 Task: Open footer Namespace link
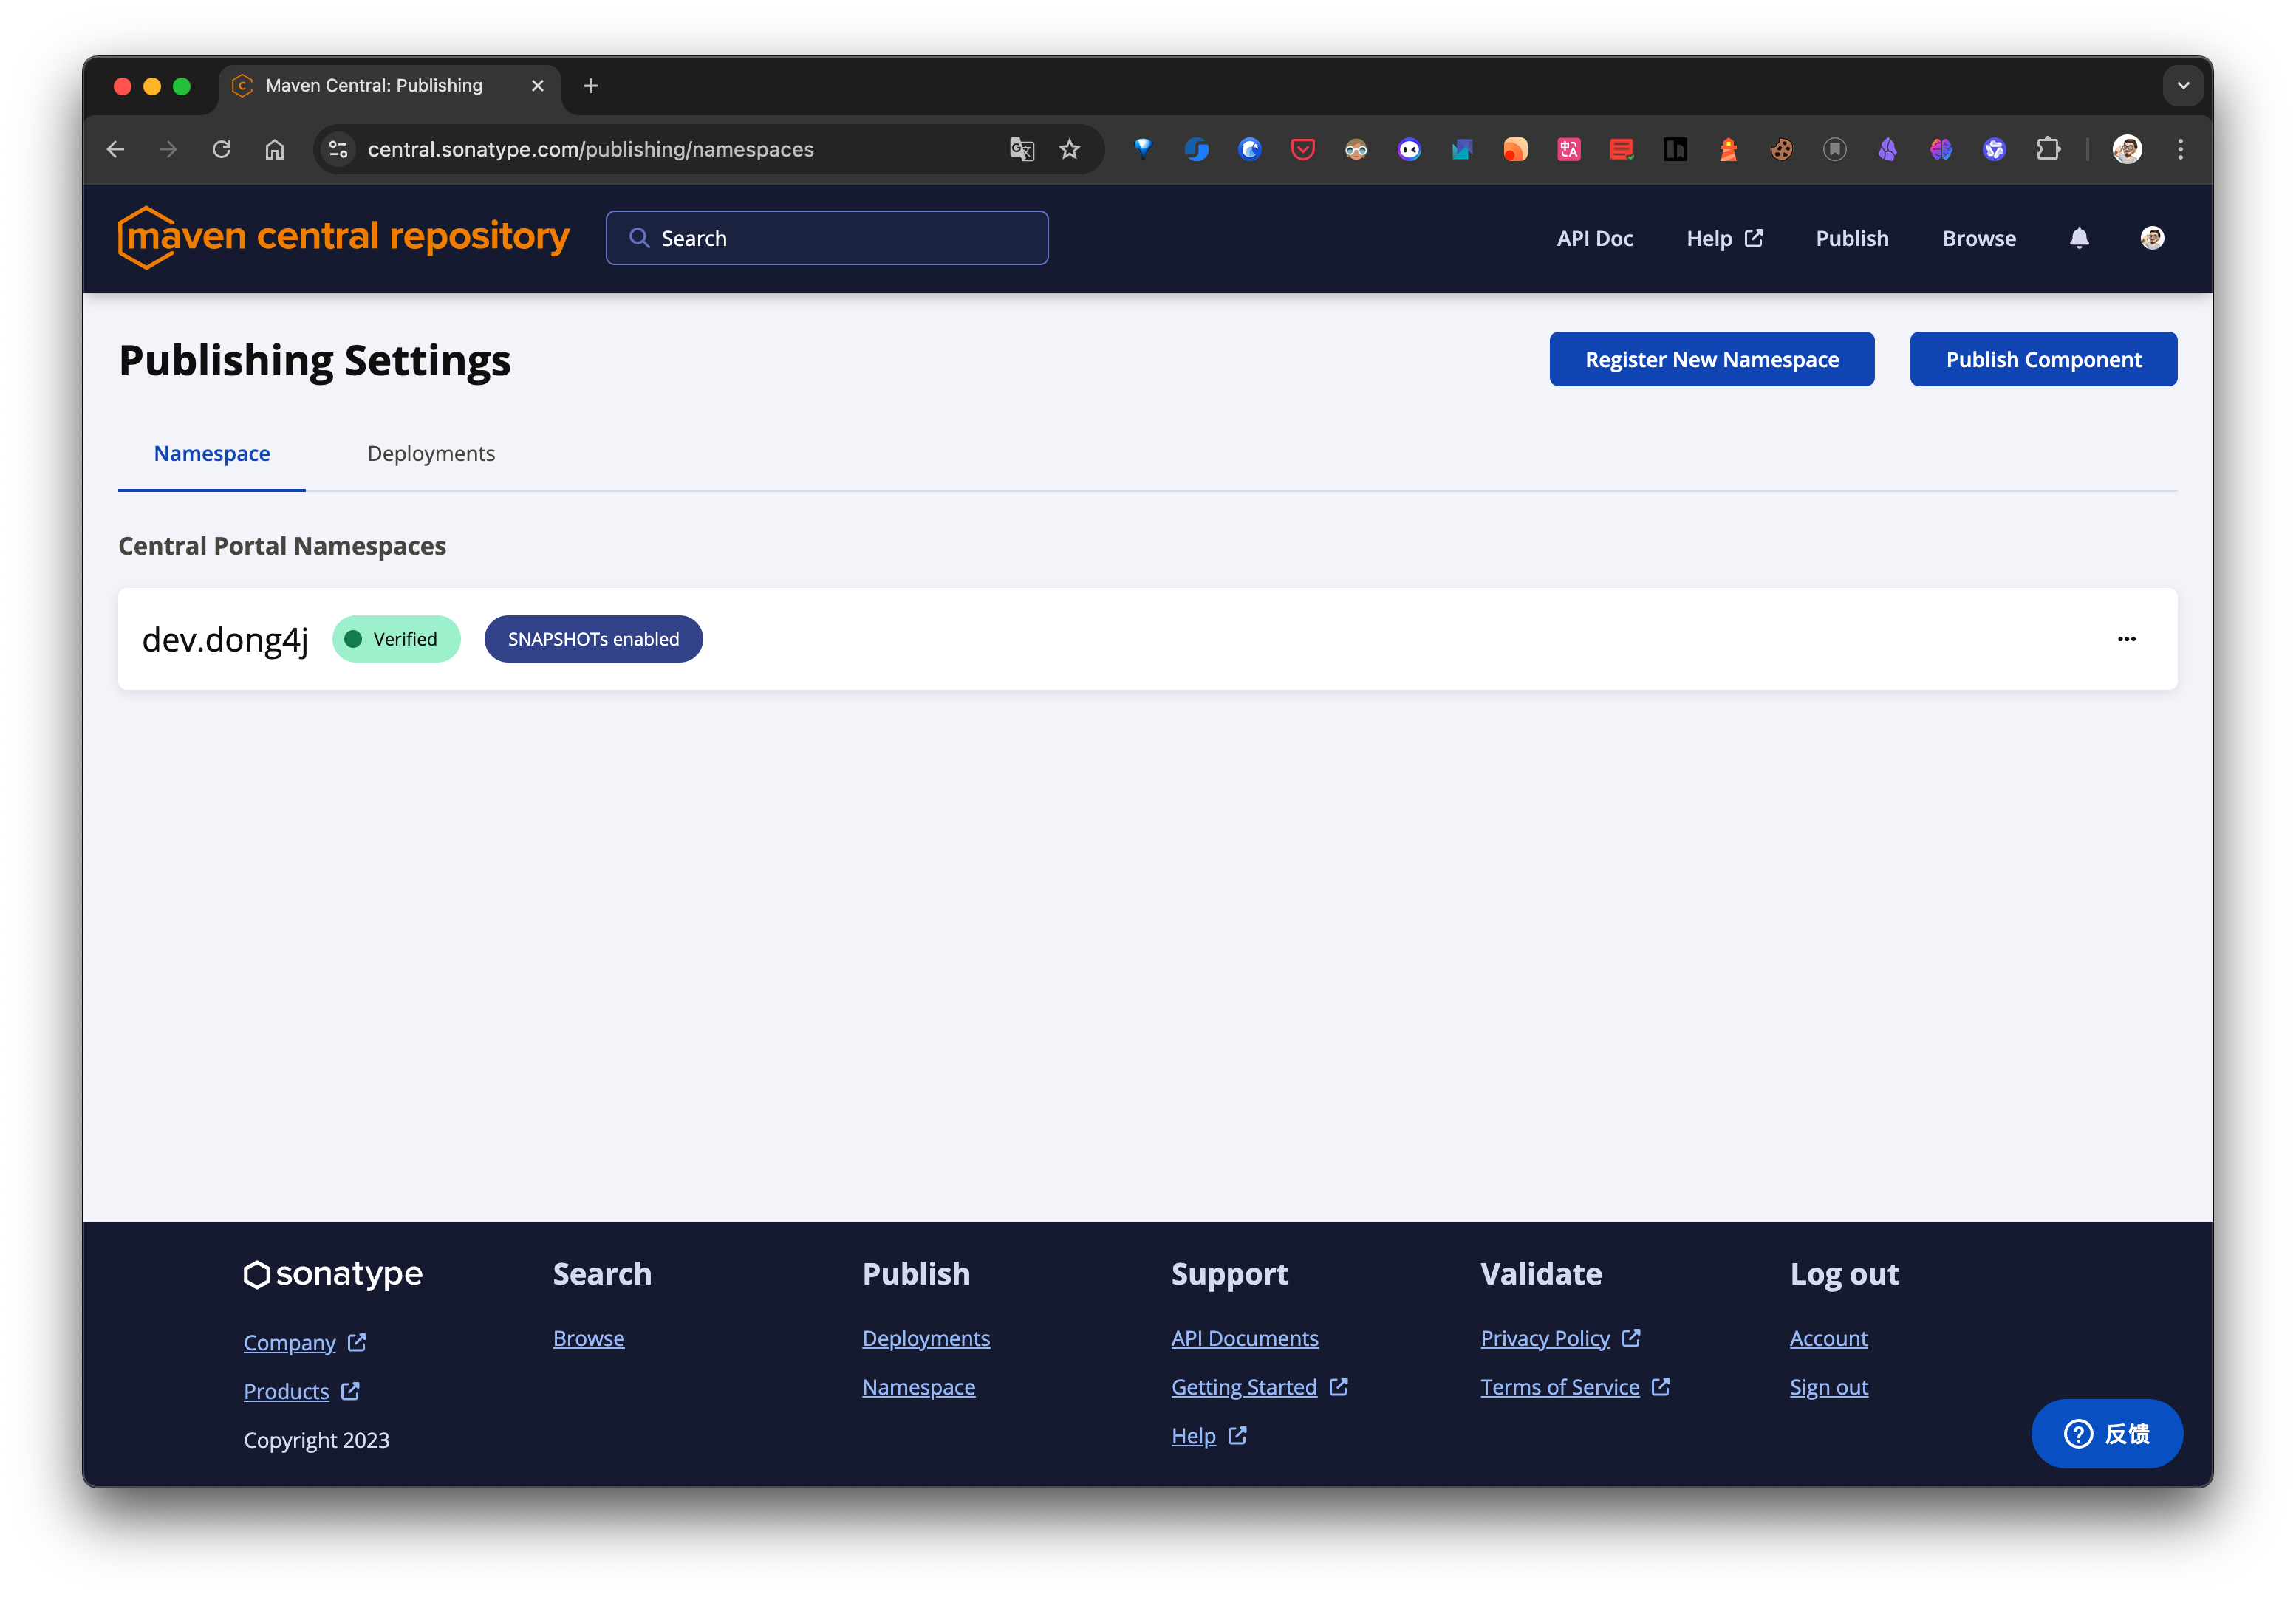coord(918,1387)
